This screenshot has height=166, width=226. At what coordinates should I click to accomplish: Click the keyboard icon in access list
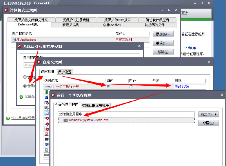[x=47, y=155]
